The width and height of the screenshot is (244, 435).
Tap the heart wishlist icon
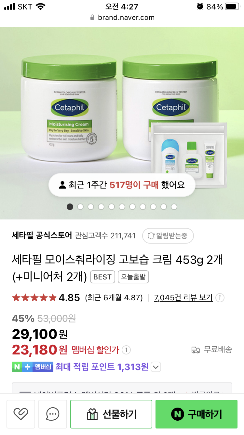[21, 414]
